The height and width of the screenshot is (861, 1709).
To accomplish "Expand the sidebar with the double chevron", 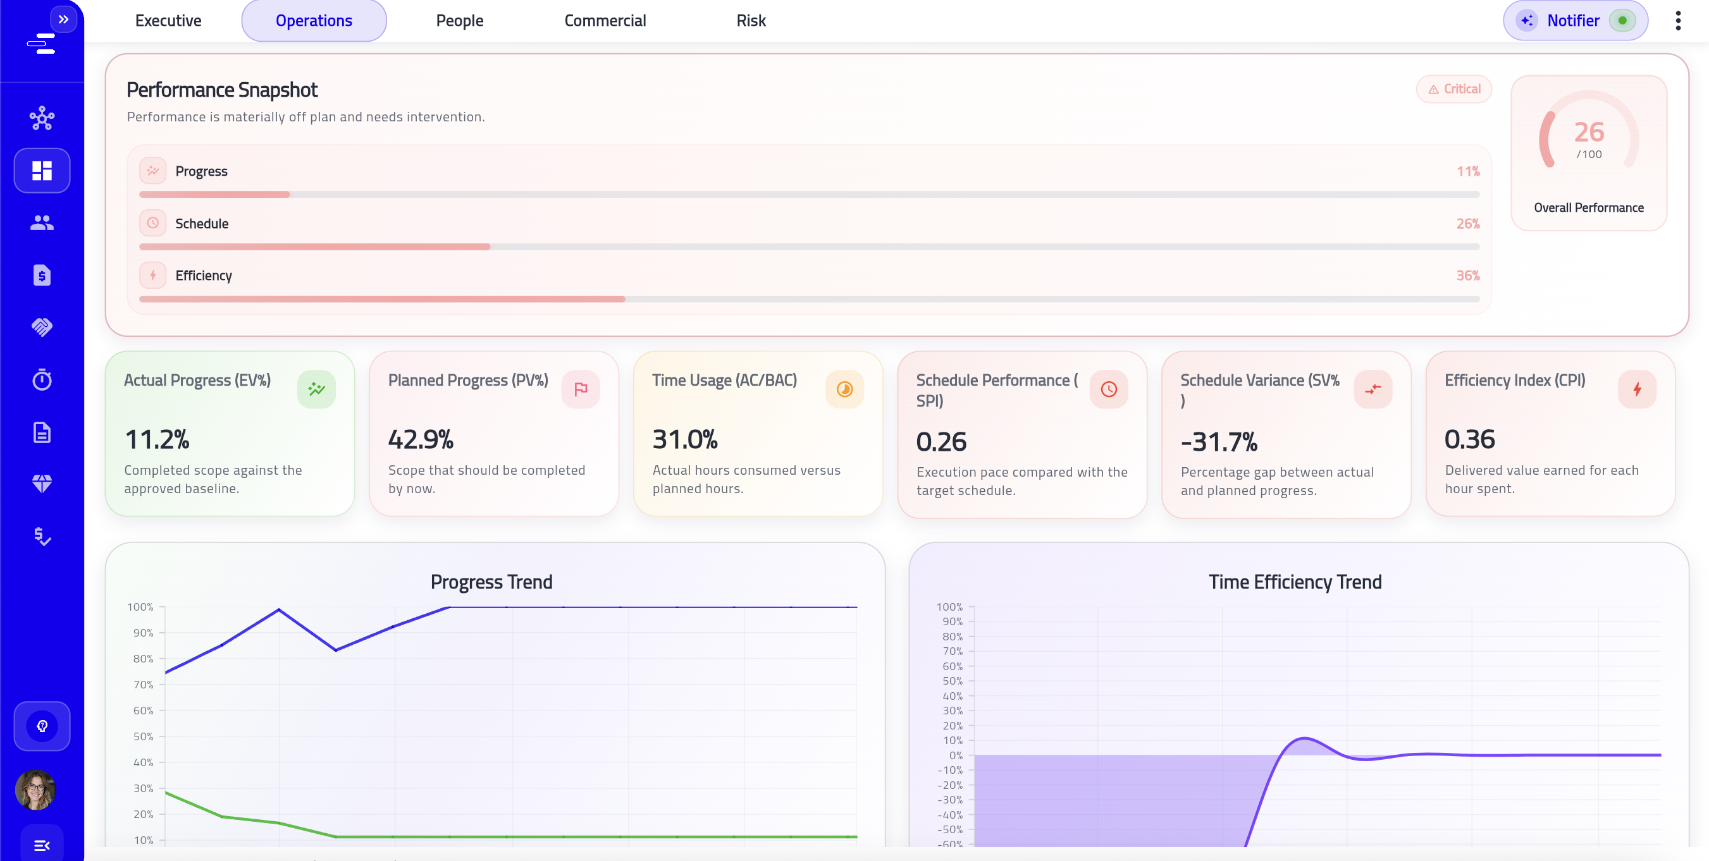I will point(64,19).
